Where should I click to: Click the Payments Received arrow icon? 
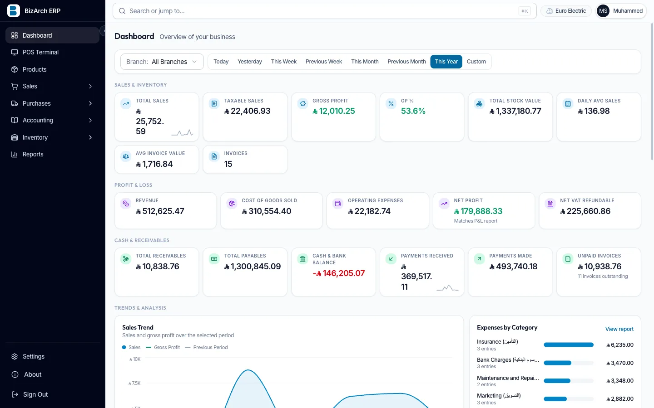click(x=391, y=259)
